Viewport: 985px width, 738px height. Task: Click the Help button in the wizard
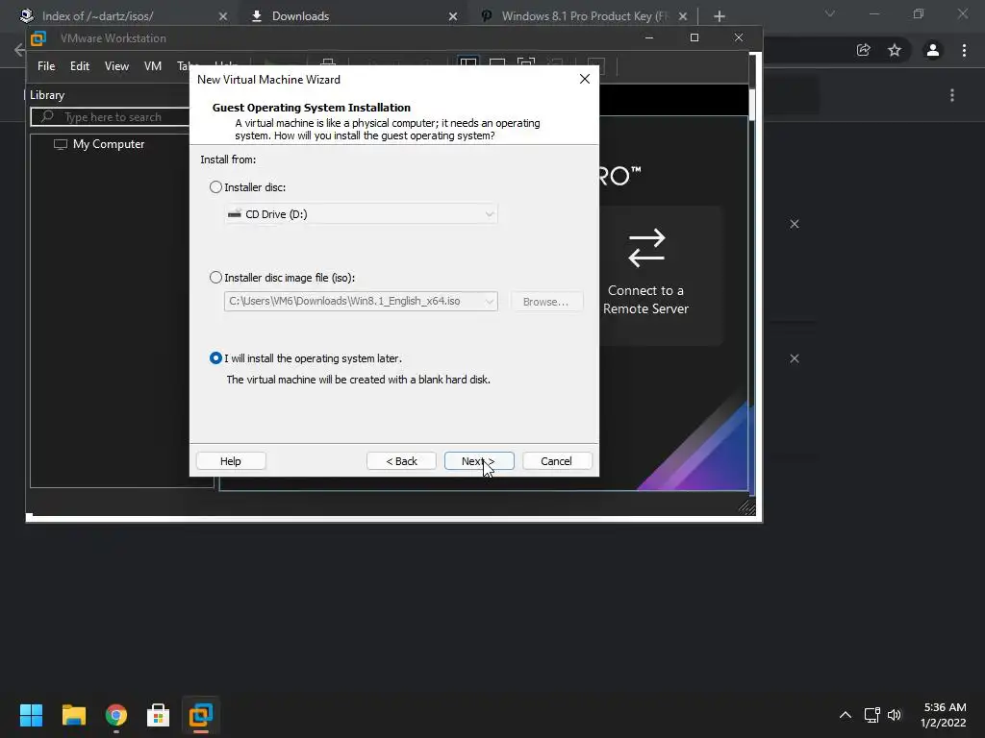click(231, 461)
